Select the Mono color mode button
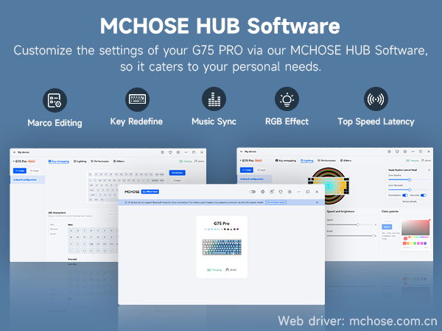Viewport: 442px width, 331px height. pyautogui.click(x=387, y=227)
